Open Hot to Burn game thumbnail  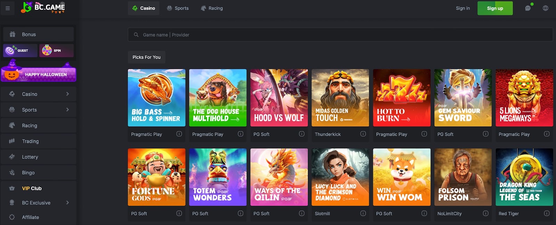tap(402, 98)
